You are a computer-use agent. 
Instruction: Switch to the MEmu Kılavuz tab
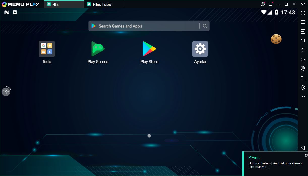click(x=104, y=4)
